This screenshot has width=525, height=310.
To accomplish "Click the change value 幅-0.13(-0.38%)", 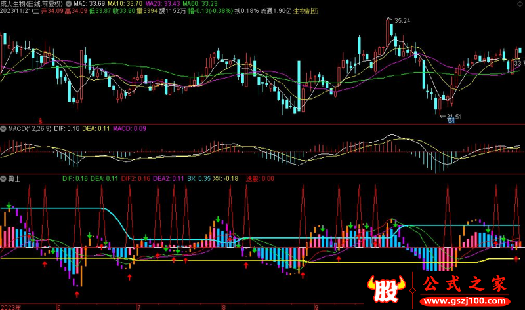I will pyautogui.click(x=210, y=11).
